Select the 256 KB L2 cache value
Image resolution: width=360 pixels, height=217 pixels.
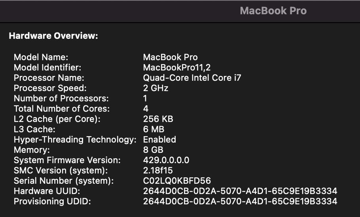click(x=158, y=119)
